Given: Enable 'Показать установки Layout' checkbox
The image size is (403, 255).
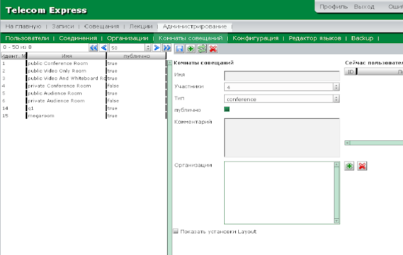Looking at the screenshot, I should click(176, 231).
